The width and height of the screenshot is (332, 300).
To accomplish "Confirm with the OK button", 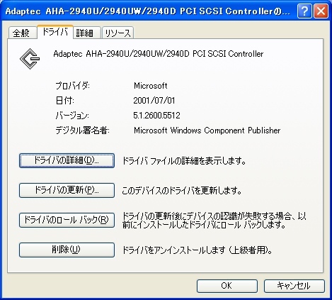I will (227, 286).
